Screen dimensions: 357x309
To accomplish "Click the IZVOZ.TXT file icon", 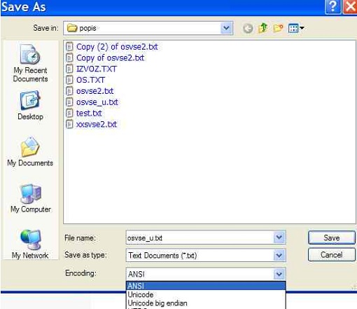I will tap(69, 69).
